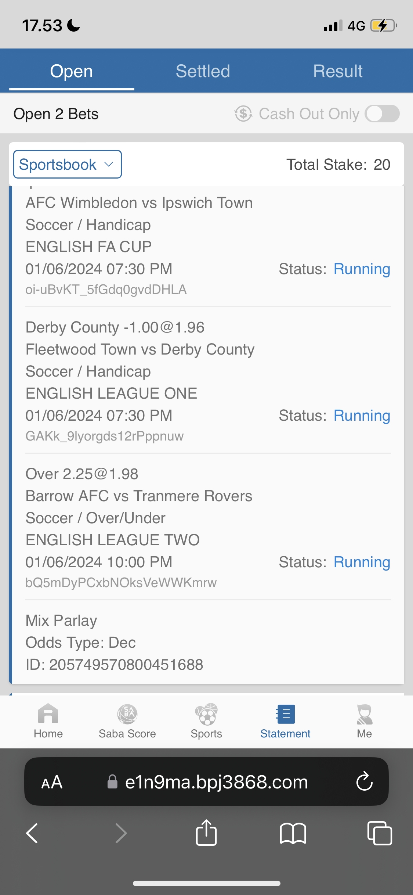Tap the e1n9ma.bpj3868.com address field
The height and width of the screenshot is (895, 413).
[216, 782]
